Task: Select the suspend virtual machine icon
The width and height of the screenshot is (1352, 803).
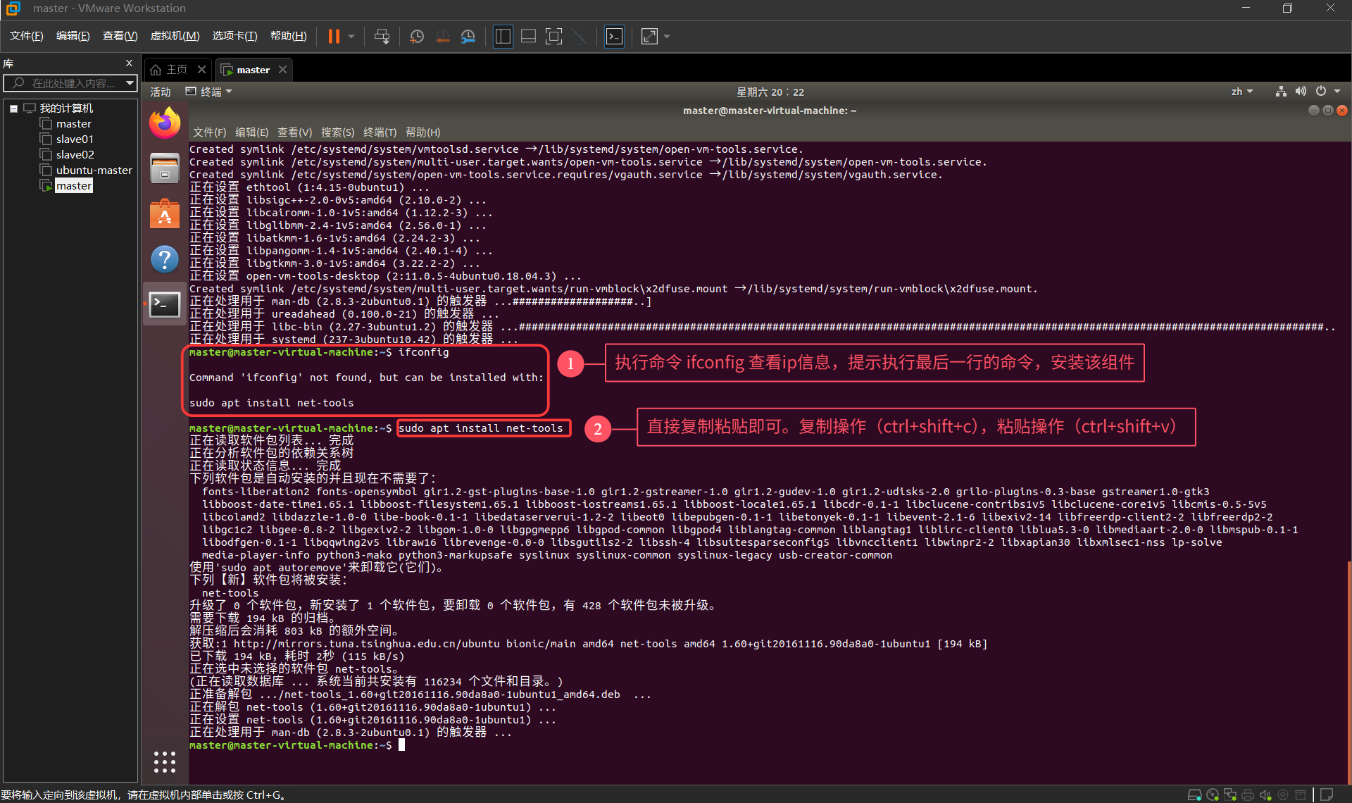Action: pos(334,36)
